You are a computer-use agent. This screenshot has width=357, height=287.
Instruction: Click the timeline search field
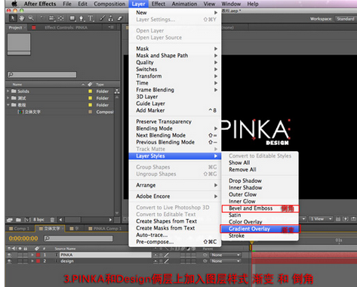(78, 239)
